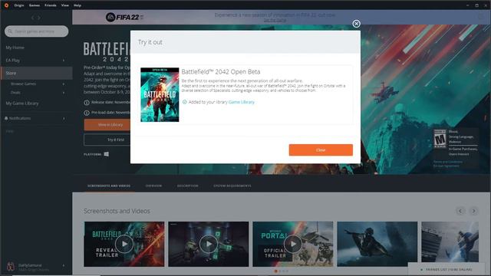The width and height of the screenshot is (491, 276).
Task: Expand the Browse Games submenu arrow
Action: pos(64,84)
